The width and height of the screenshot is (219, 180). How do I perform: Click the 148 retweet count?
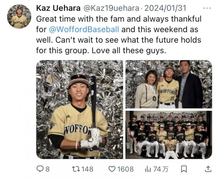87,169
